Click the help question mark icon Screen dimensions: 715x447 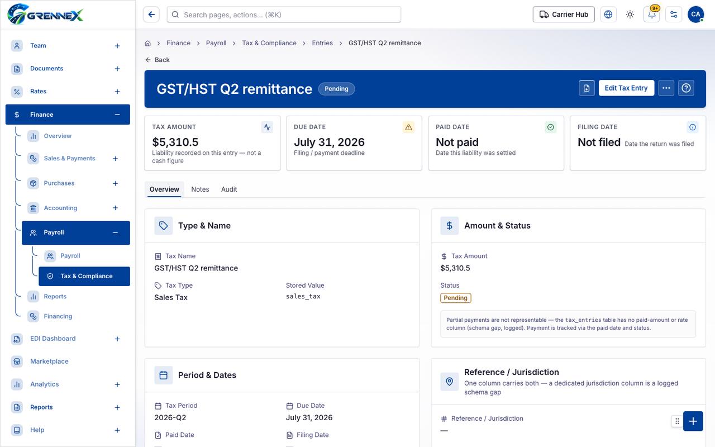click(687, 88)
